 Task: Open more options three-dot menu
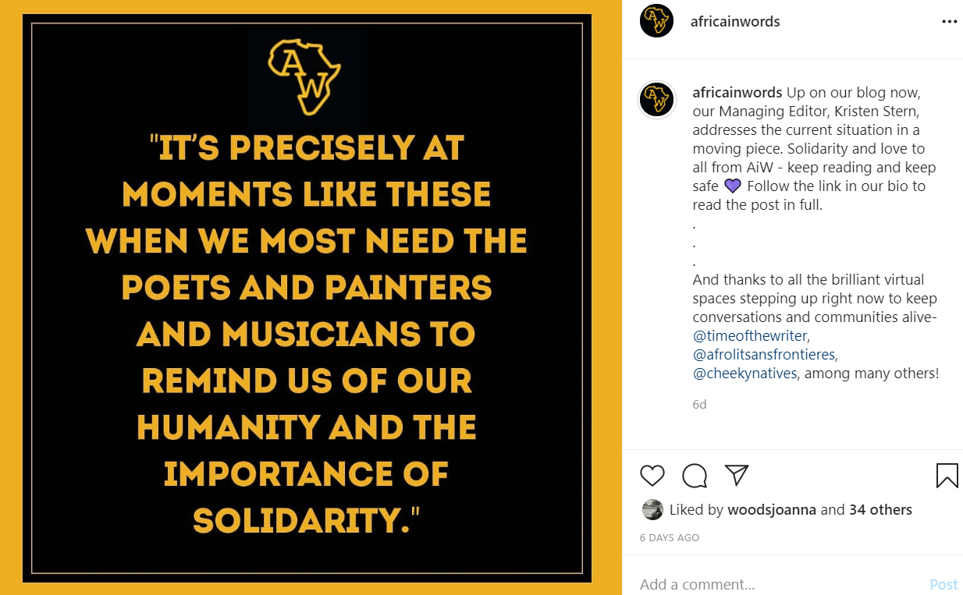pyautogui.click(x=949, y=22)
